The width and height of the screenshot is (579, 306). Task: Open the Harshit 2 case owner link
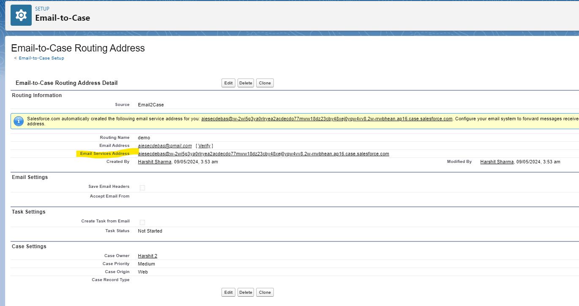click(x=147, y=255)
